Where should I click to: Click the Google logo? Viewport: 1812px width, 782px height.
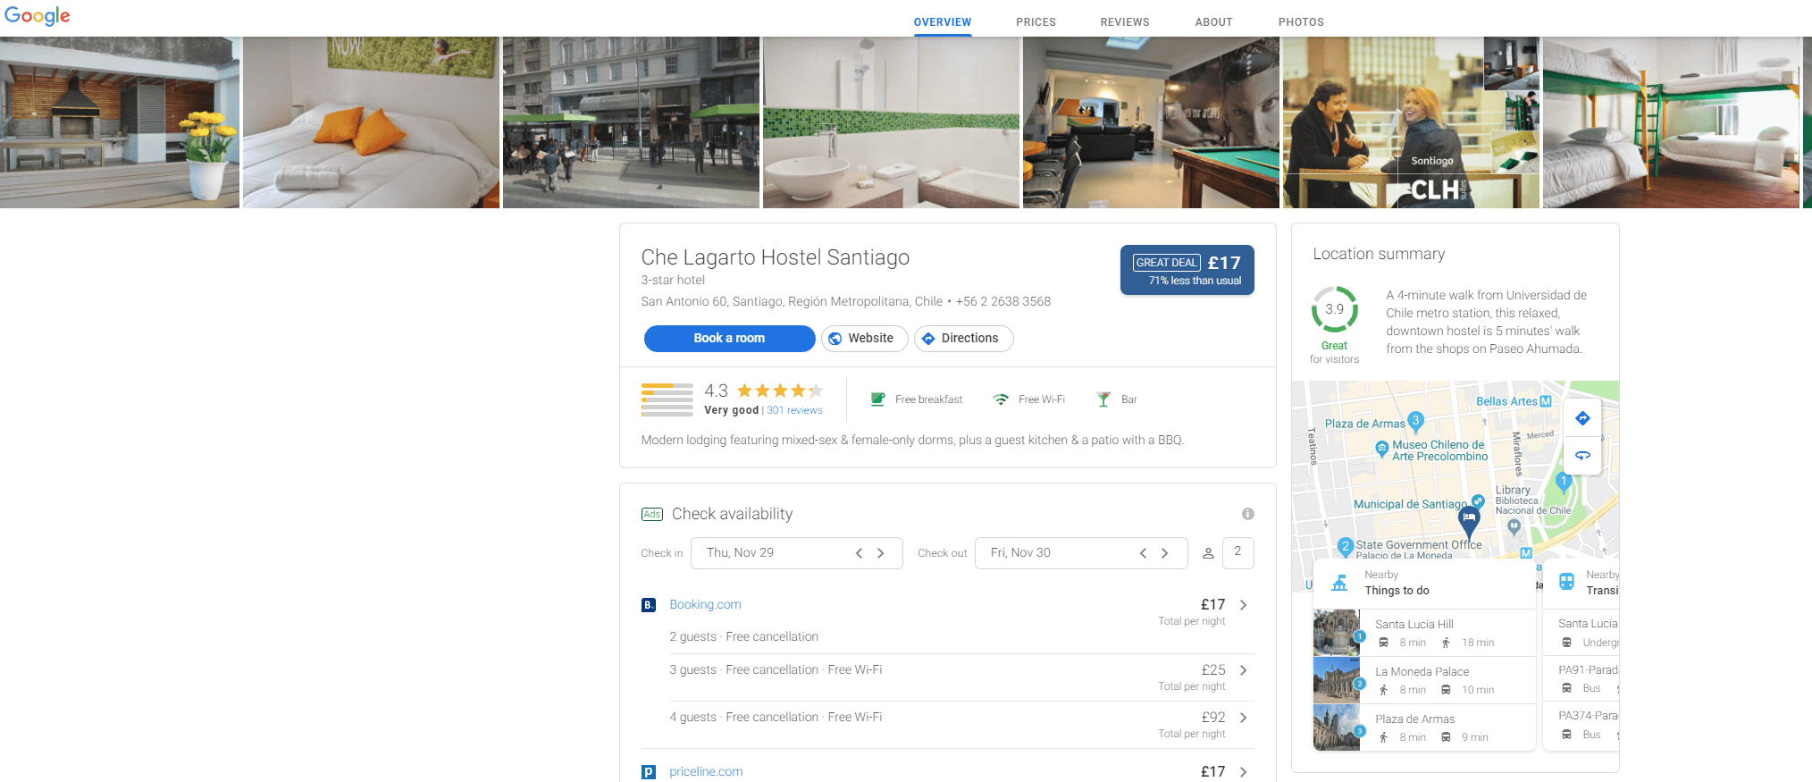(x=37, y=15)
